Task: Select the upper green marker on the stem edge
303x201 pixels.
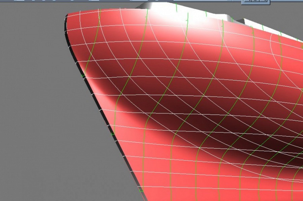Action: point(83,76)
